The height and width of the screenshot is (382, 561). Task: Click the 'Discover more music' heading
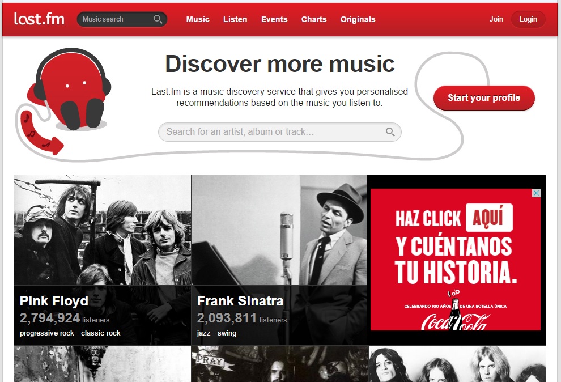click(280, 64)
